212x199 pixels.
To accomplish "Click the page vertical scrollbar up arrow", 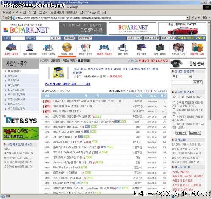I will (x=209, y=22).
